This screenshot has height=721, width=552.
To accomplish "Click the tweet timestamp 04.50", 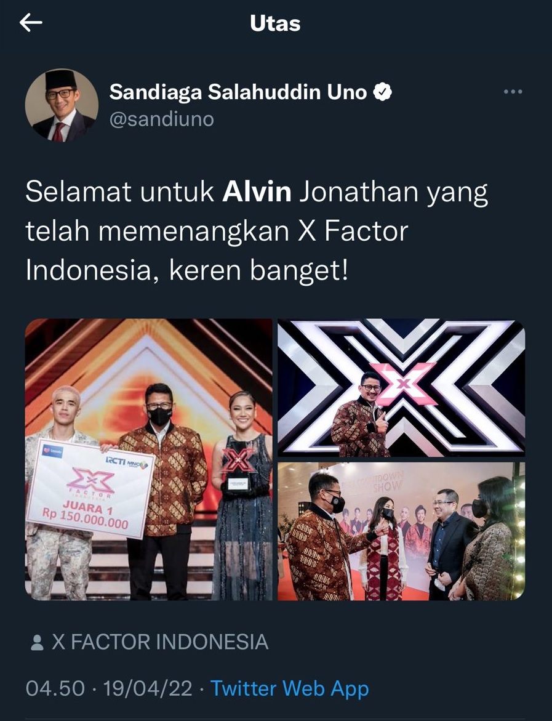I will [55, 688].
